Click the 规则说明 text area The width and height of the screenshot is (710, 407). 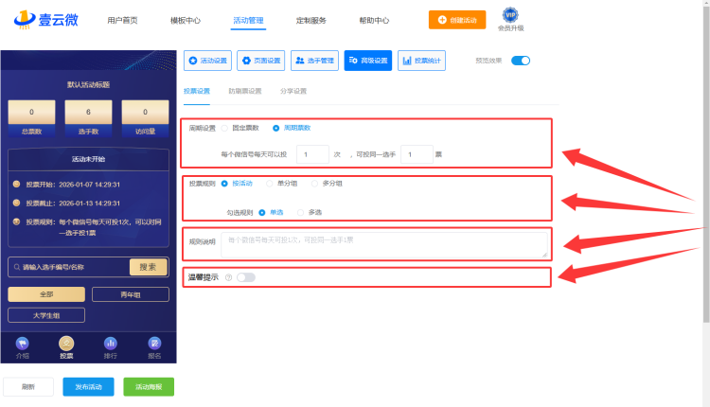tap(383, 243)
